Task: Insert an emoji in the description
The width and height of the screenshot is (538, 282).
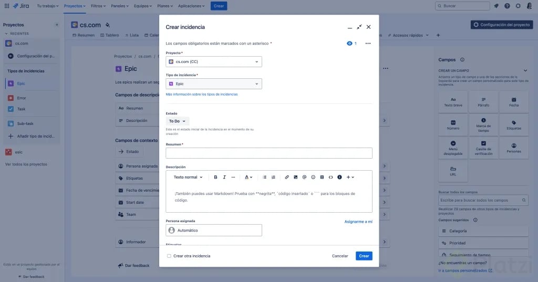Action: [x=313, y=177]
